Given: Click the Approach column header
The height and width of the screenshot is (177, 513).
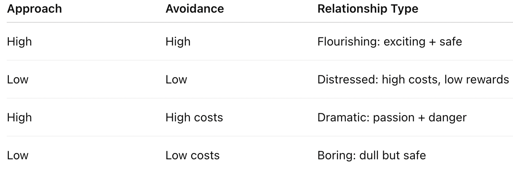Looking at the screenshot, I should point(35,9).
